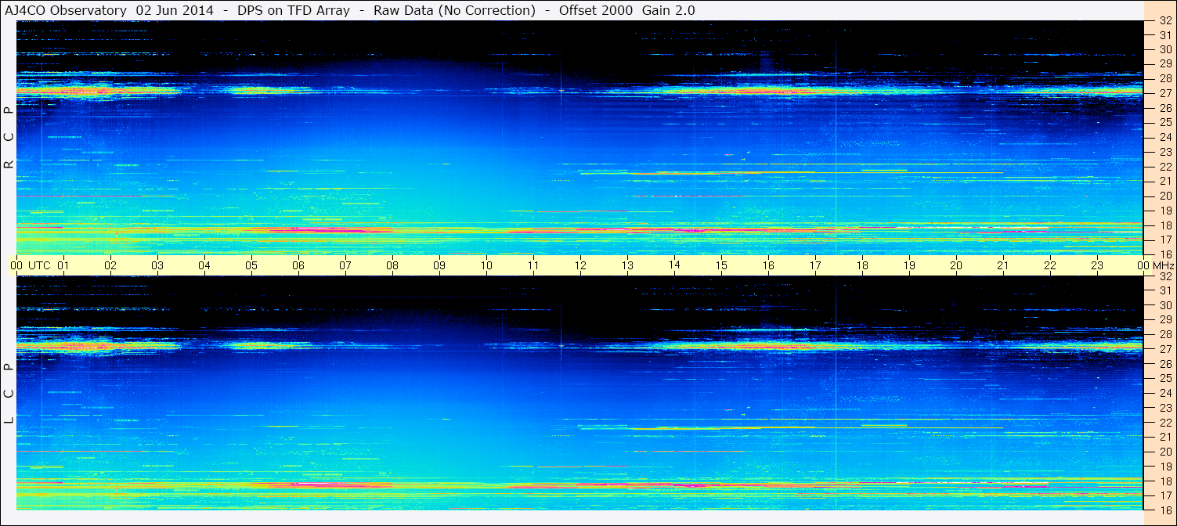
Task: Click the RCP vertical label of upper panel
Action: 9,137
